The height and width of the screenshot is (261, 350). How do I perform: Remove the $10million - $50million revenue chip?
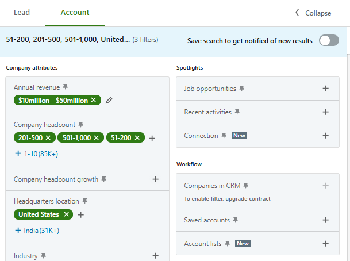93,100
